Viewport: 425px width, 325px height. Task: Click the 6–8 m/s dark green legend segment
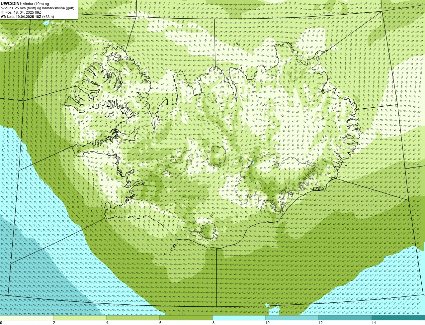click(186, 318)
